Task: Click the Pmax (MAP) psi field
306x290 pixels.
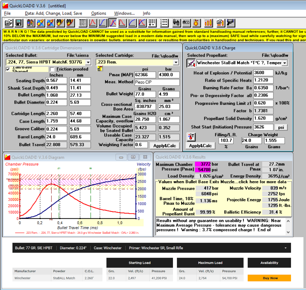Action: (x=145, y=75)
